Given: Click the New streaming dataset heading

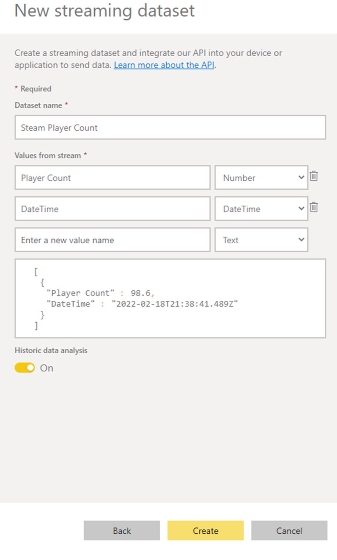Looking at the screenshot, I should point(104,11).
